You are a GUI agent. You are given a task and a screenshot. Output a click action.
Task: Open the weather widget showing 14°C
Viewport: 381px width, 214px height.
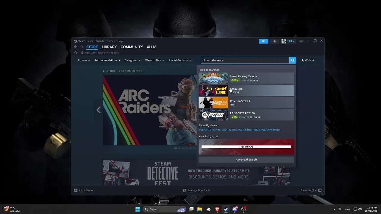(x=12, y=209)
